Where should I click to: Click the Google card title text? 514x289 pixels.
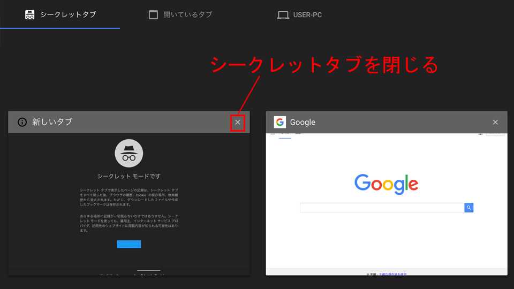303,122
